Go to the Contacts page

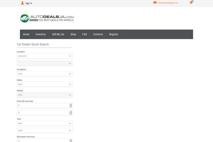click(98, 34)
